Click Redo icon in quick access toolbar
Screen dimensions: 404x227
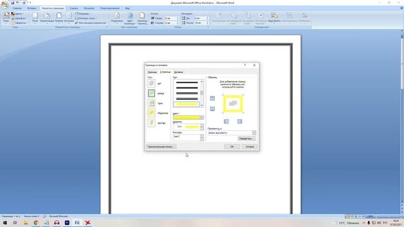(24, 3)
